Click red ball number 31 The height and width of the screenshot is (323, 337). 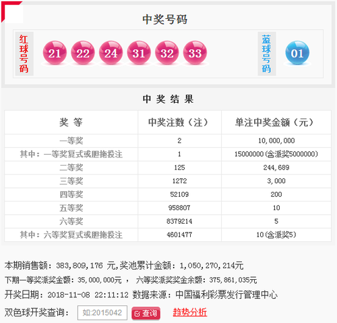[x=139, y=53]
